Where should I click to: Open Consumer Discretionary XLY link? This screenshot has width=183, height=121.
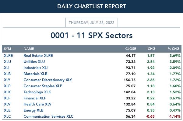point(48,80)
